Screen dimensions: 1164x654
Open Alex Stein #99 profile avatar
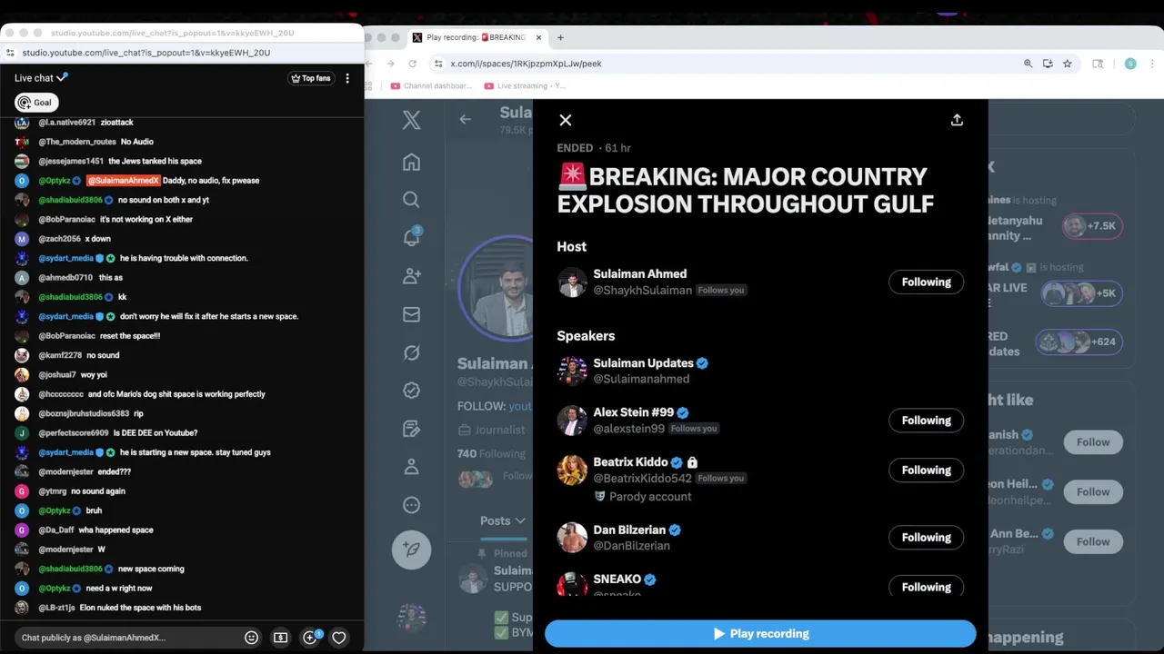pyautogui.click(x=572, y=421)
